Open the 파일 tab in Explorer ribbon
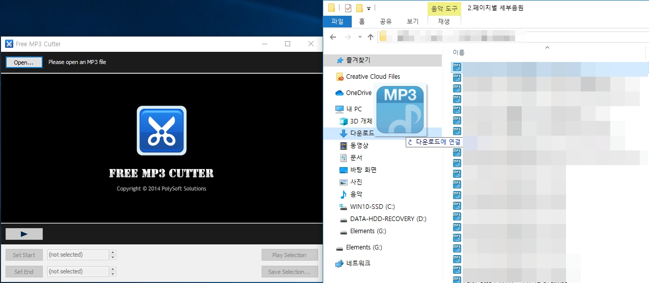This screenshot has width=649, height=283. point(337,21)
